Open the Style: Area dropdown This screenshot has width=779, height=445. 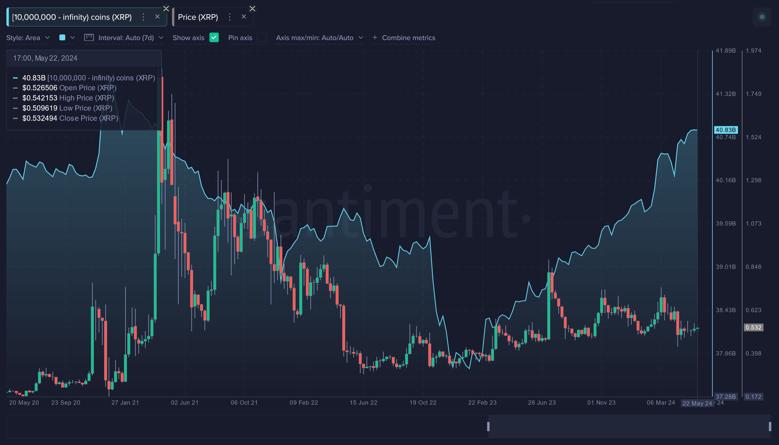(28, 38)
